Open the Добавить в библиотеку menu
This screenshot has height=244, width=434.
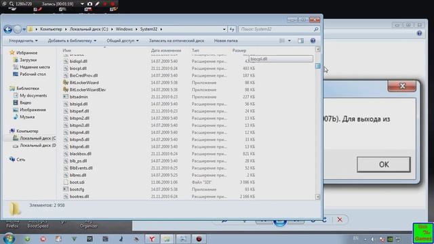(72, 41)
